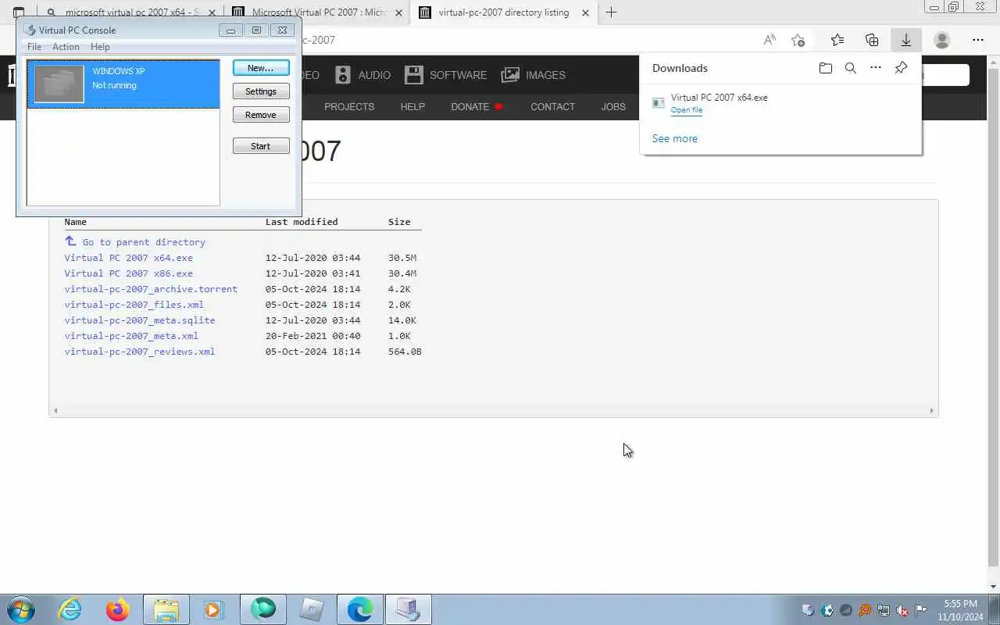Switch to the Virtual PC taskbar button
The image size is (1000, 625).
408,609
